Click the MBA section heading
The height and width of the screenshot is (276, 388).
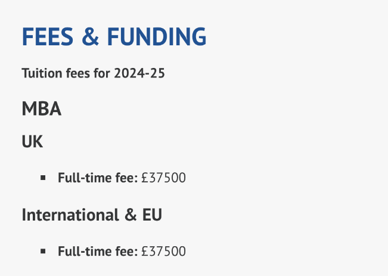point(42,108)
